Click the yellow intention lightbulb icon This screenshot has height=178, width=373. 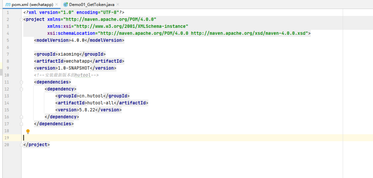pyautogui.click(x=28, y=132)
